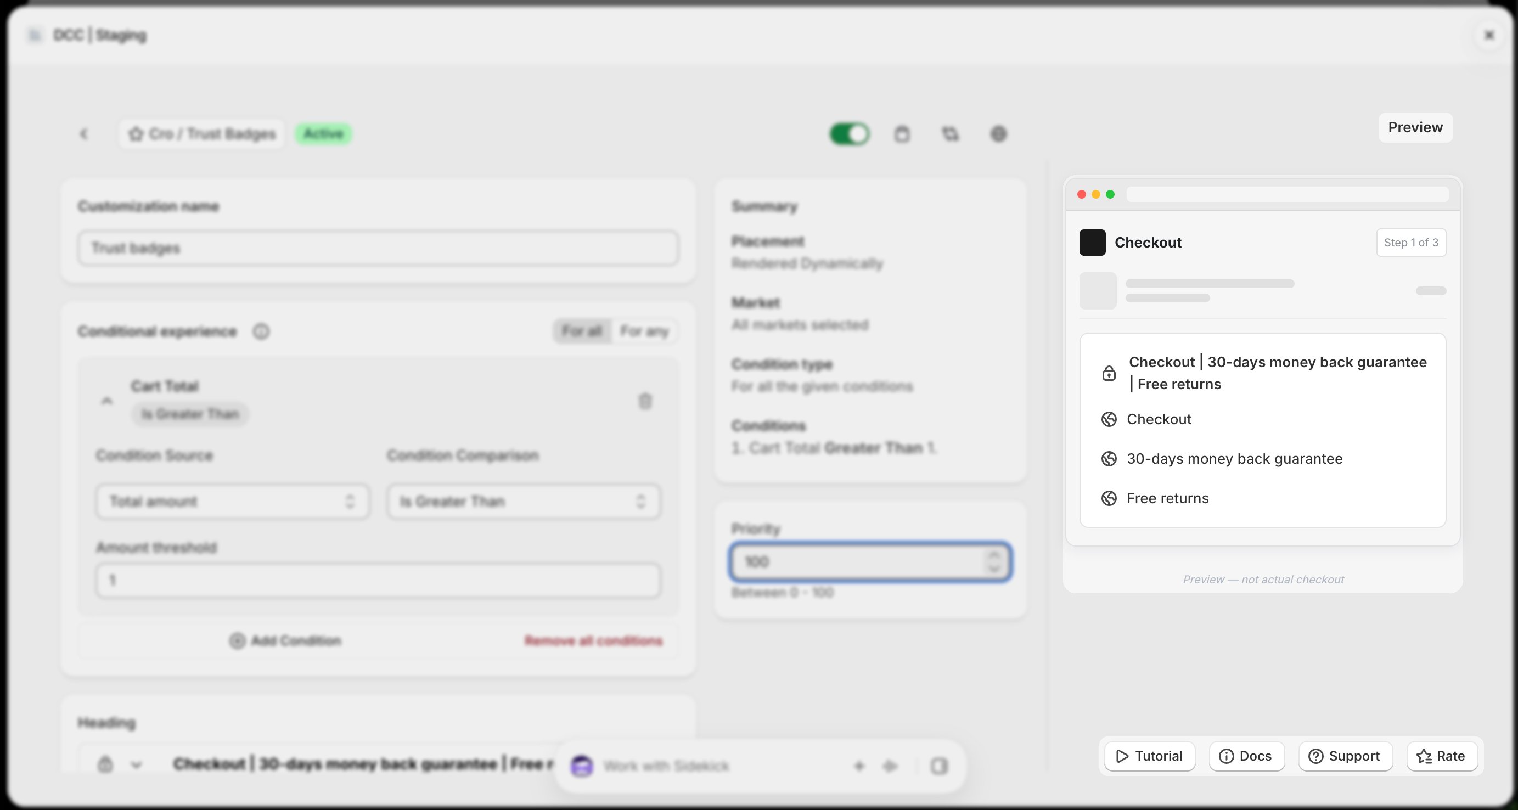Open the Condition Source dropdown

click(233, 502)
